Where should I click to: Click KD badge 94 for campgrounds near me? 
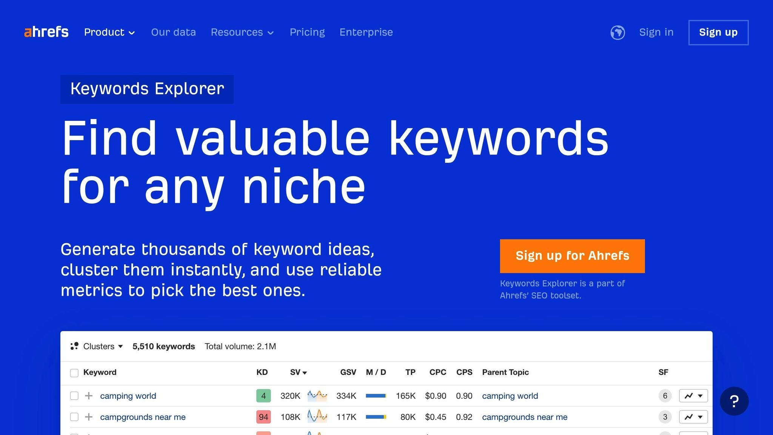point(263,417)
